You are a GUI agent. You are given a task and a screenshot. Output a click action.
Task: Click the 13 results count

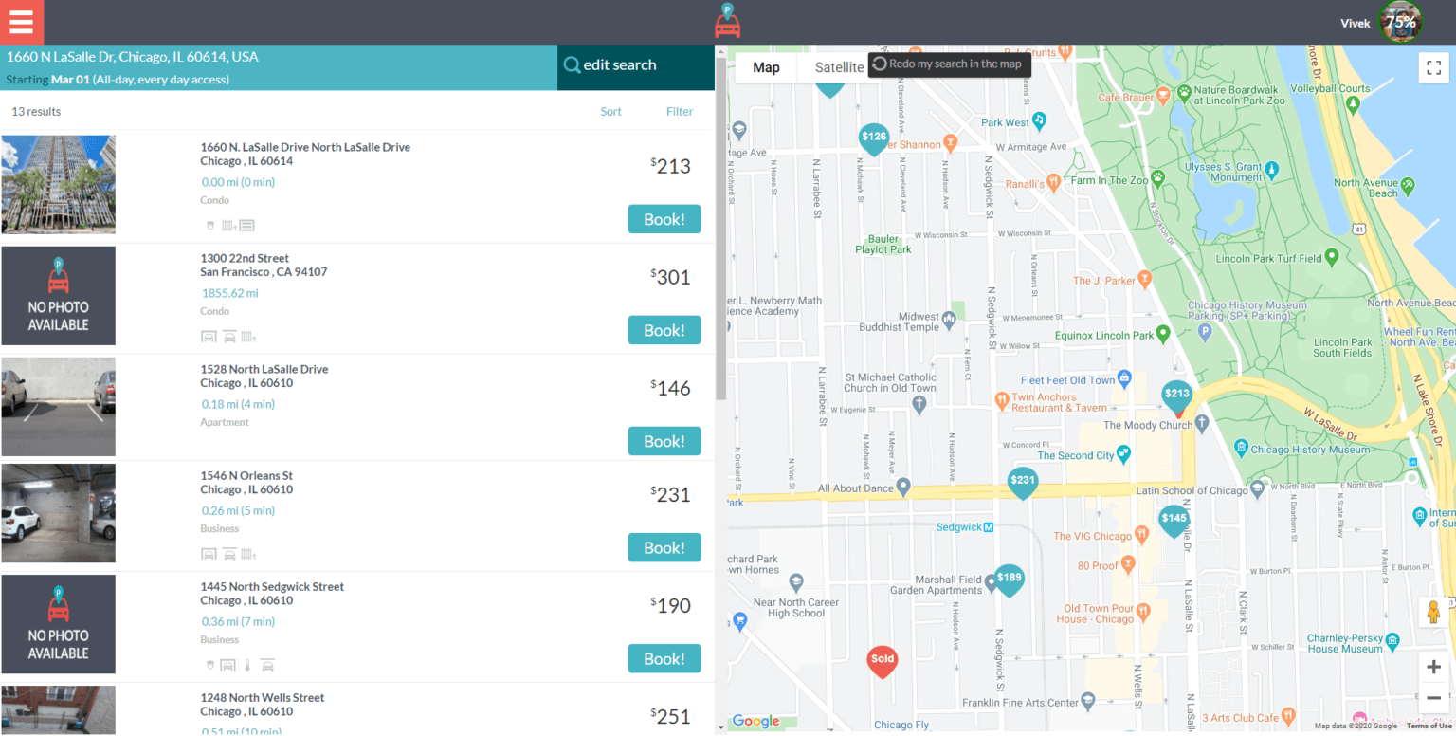(x=36, y=112)
